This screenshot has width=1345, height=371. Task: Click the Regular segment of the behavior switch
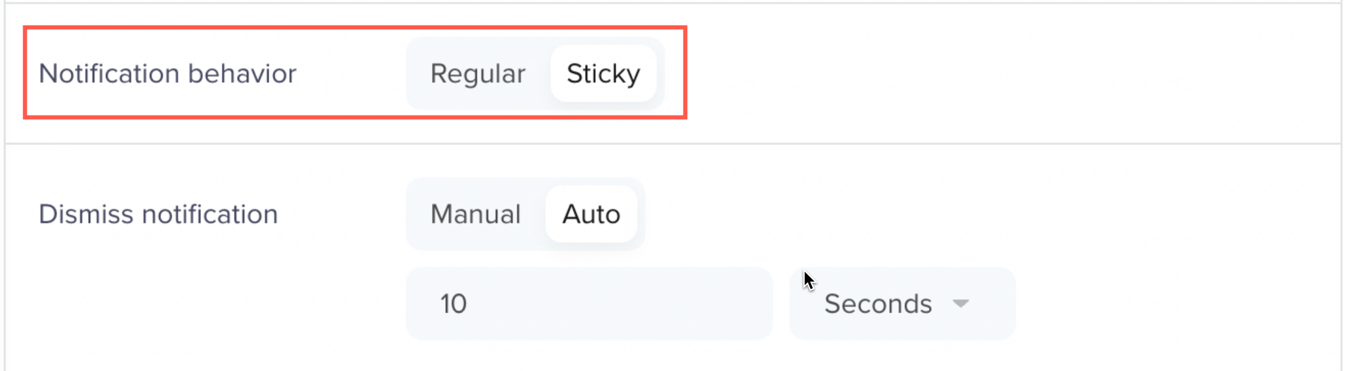[x=478, y=74]
